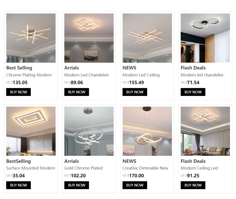Click the Creative Dimmable New title link
236x199 pixels.
145,168
